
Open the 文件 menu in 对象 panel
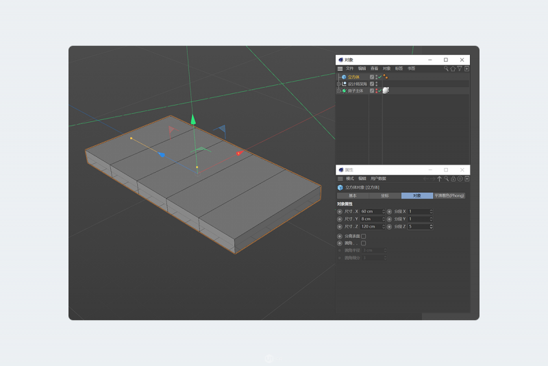(349, 69)
